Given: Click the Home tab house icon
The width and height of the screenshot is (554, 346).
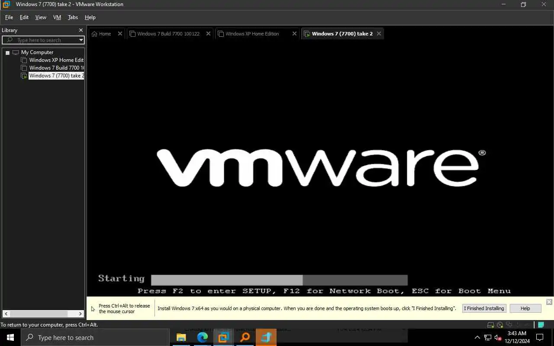Looking at the screenshot, I should [x=94, y=34].
